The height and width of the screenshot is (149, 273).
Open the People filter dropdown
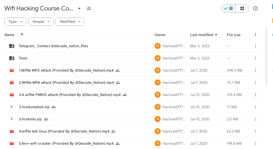41,22
